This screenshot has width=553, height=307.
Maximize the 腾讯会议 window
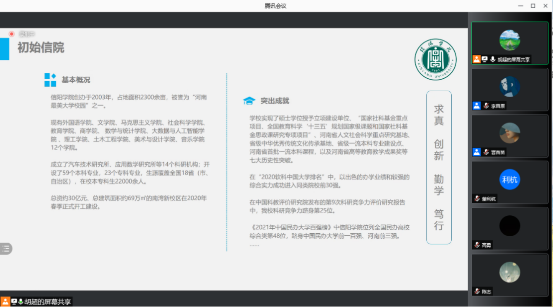(533, 5)
